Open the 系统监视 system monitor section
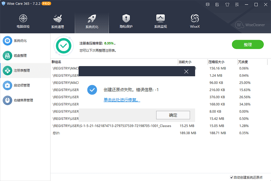Viewport: 271px width, 181px height. pos(160,21)
